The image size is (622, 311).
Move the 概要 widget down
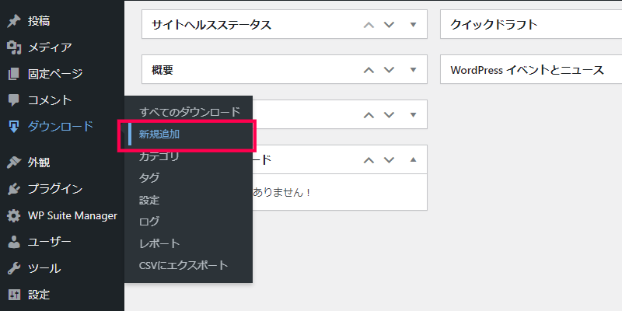point(390,70)
